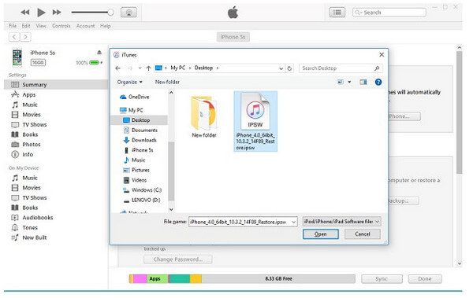The height and width of the screenshot is (298, 473).
Task: Select Pictures in dialog navigation pane
Action: (141, 170)
